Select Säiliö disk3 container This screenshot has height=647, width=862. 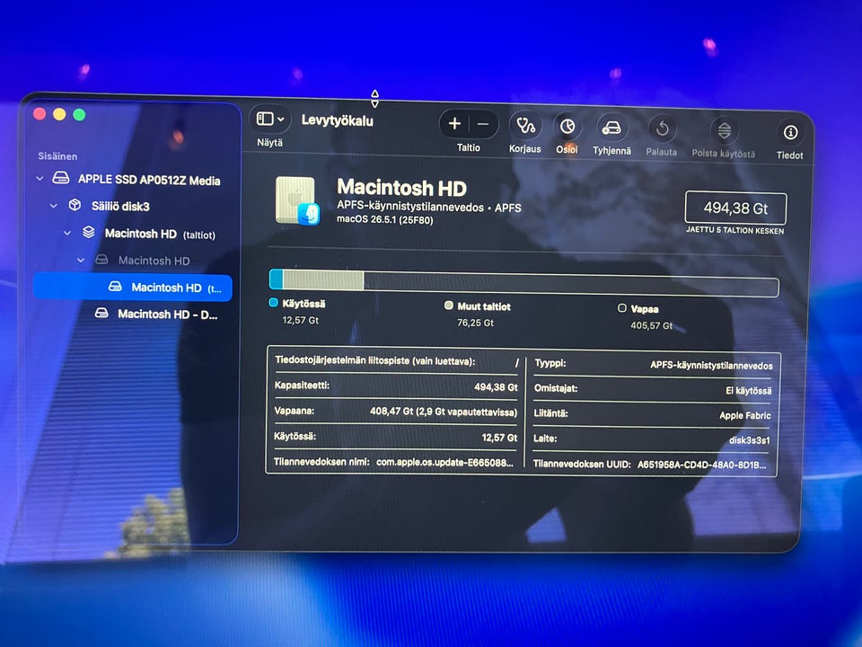coord(132,207)
